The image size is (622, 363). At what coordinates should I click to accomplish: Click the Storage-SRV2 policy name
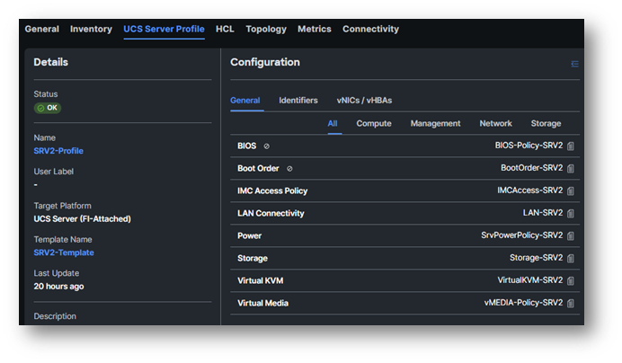coord(537,258)
